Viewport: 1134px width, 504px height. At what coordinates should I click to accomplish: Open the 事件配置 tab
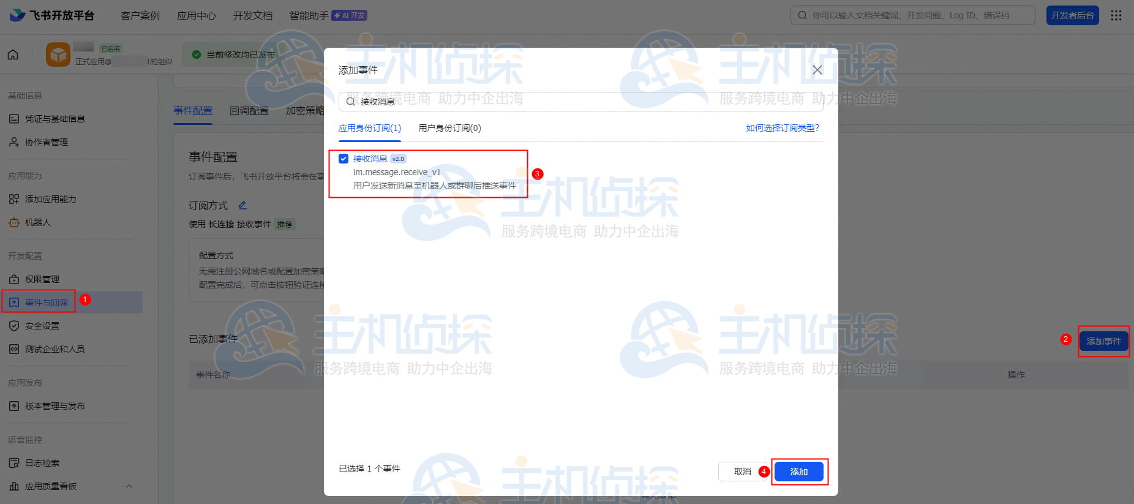[193, 111]
